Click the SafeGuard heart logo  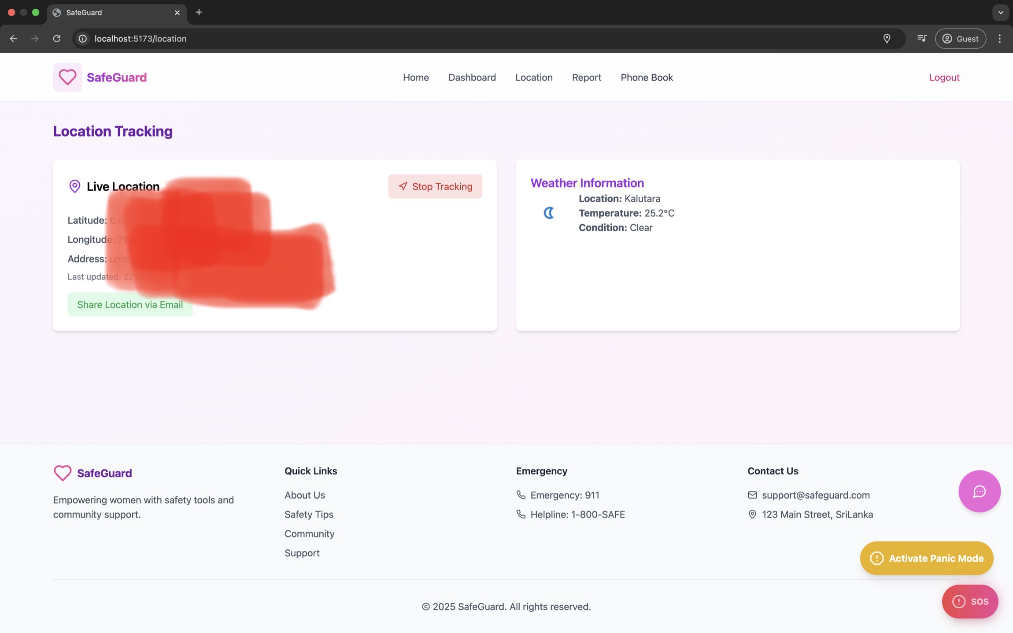(67, 77)
